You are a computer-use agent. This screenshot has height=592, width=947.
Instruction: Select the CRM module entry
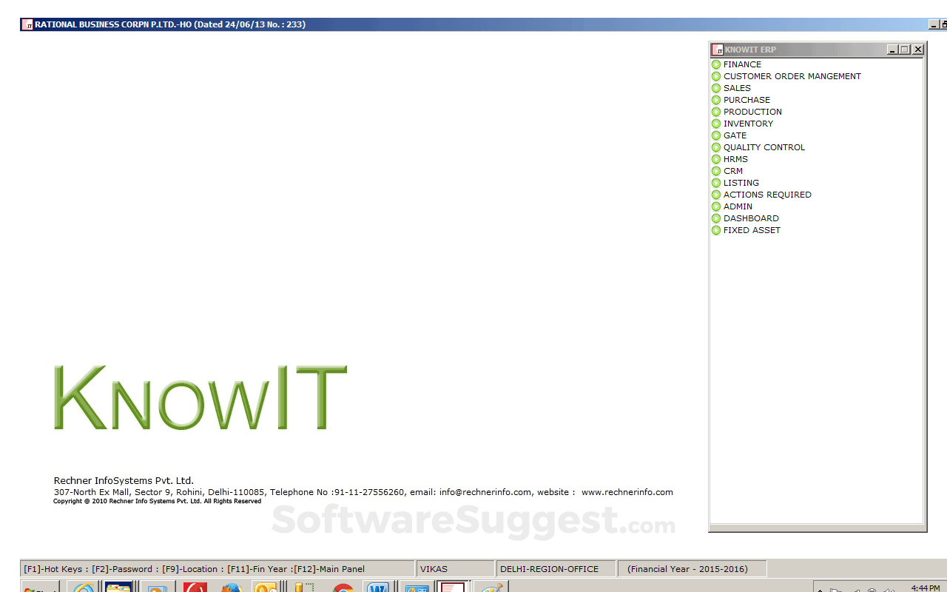[x=732, y=171]
